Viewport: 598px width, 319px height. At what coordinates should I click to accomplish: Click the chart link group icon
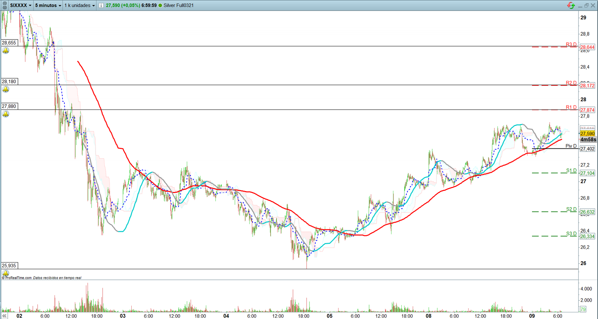[x=4, y=5]
